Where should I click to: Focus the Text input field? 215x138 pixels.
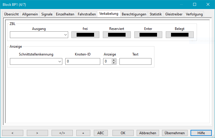135,62
